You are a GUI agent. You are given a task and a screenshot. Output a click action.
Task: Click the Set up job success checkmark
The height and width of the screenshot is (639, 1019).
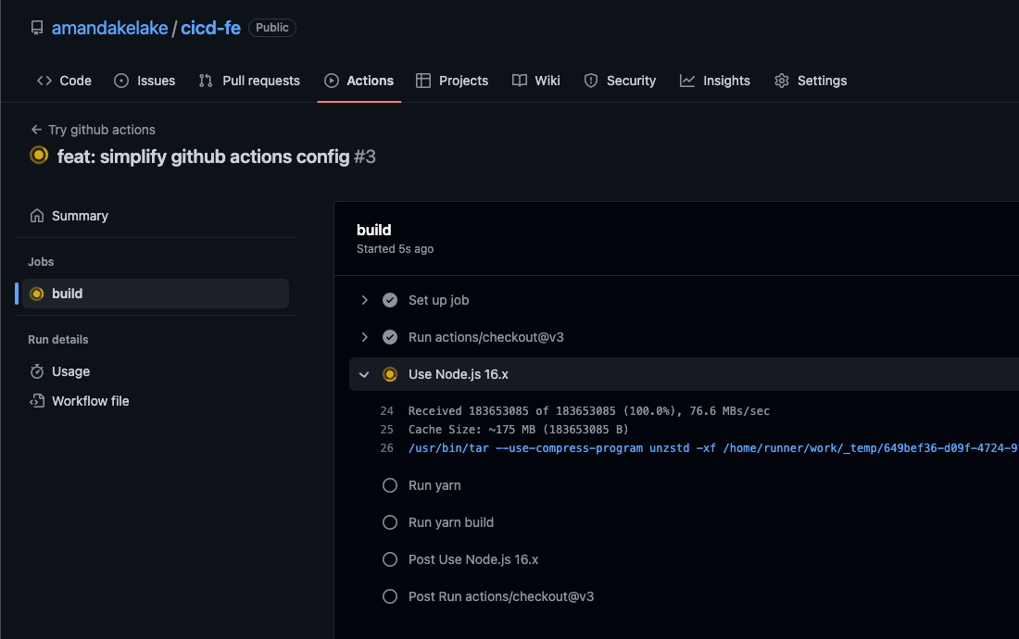pyautogui.click(x=390, y=300)
